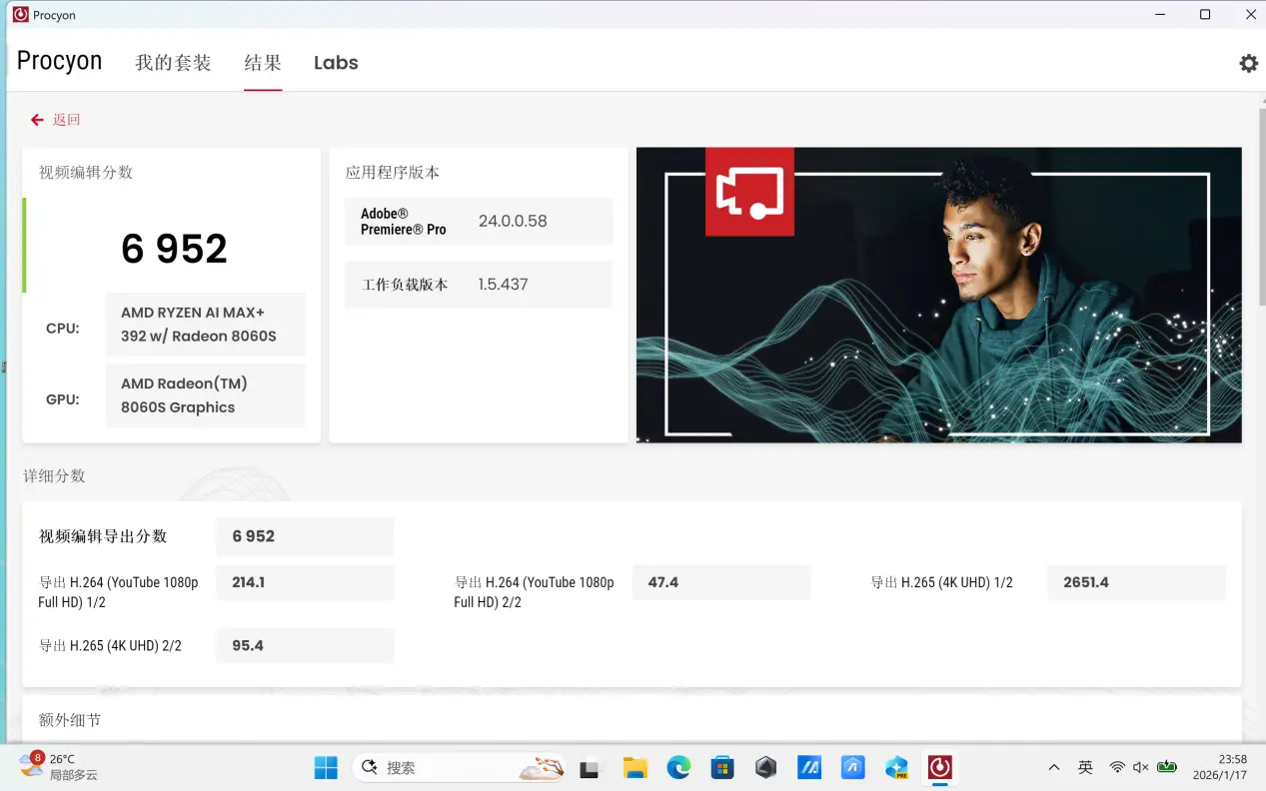This screenshot has height=791, width=1266.
Task: Click the Adobe Premiere Pro label
Action: click(x=404, y=221)
